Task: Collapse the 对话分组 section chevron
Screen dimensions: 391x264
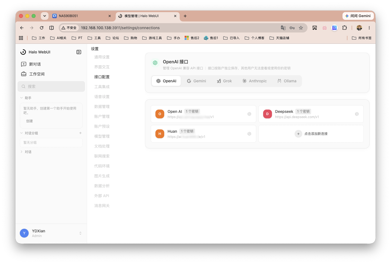Action: pos(21,133)
